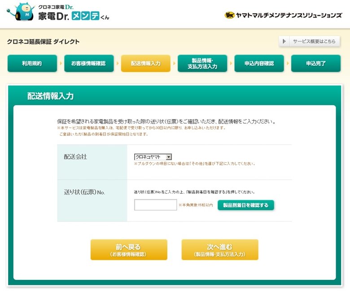Click the arrow between 申込内容確認 and 申込完了
350x293 pixels.
coord(287,63)
